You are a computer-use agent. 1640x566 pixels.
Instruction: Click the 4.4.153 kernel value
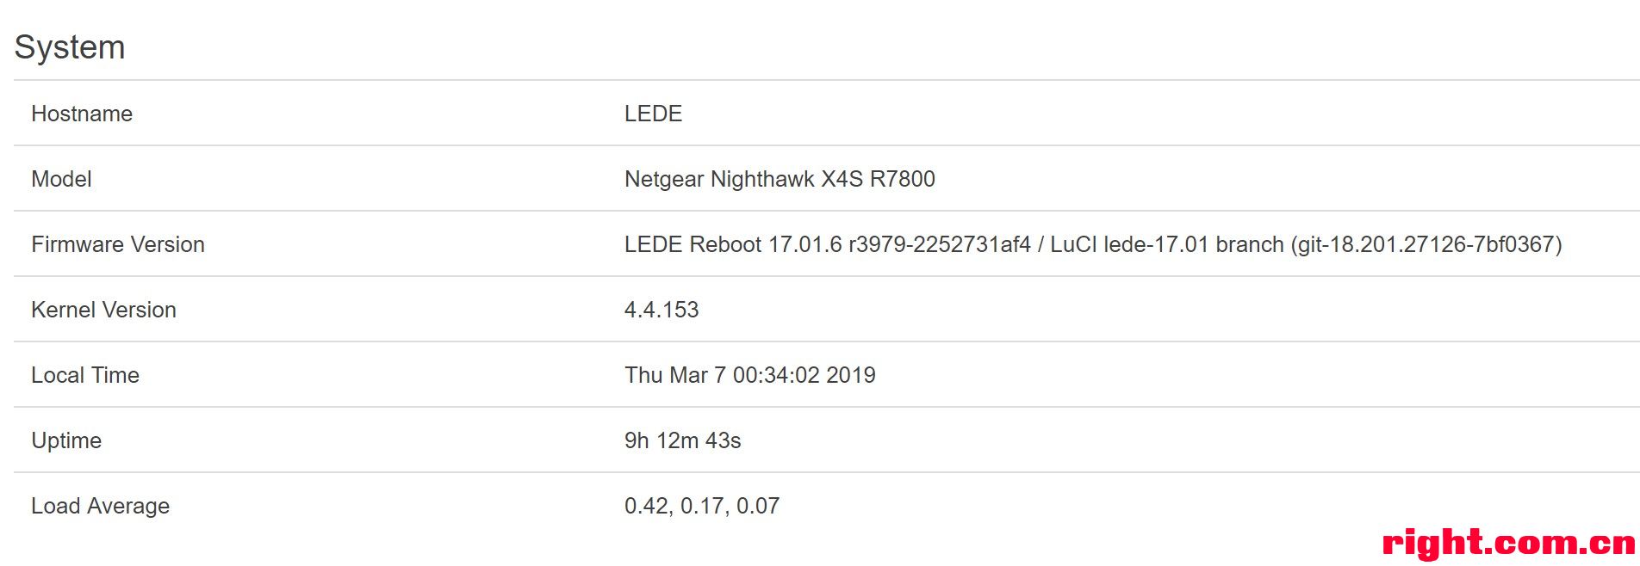(x=662, y=310)
